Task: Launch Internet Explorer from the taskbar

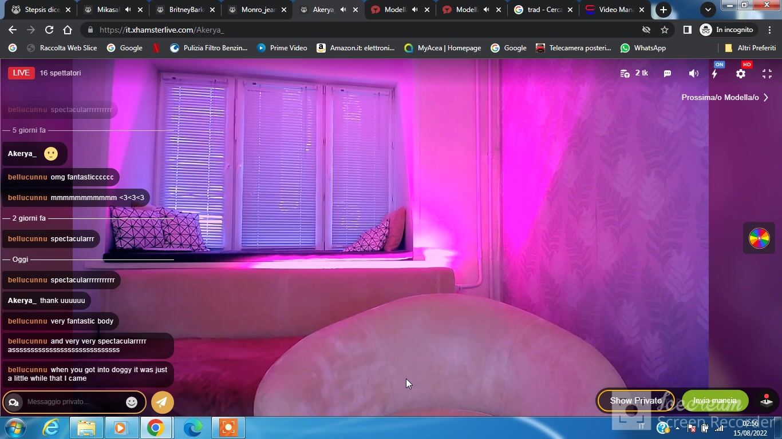Action: 52,428
